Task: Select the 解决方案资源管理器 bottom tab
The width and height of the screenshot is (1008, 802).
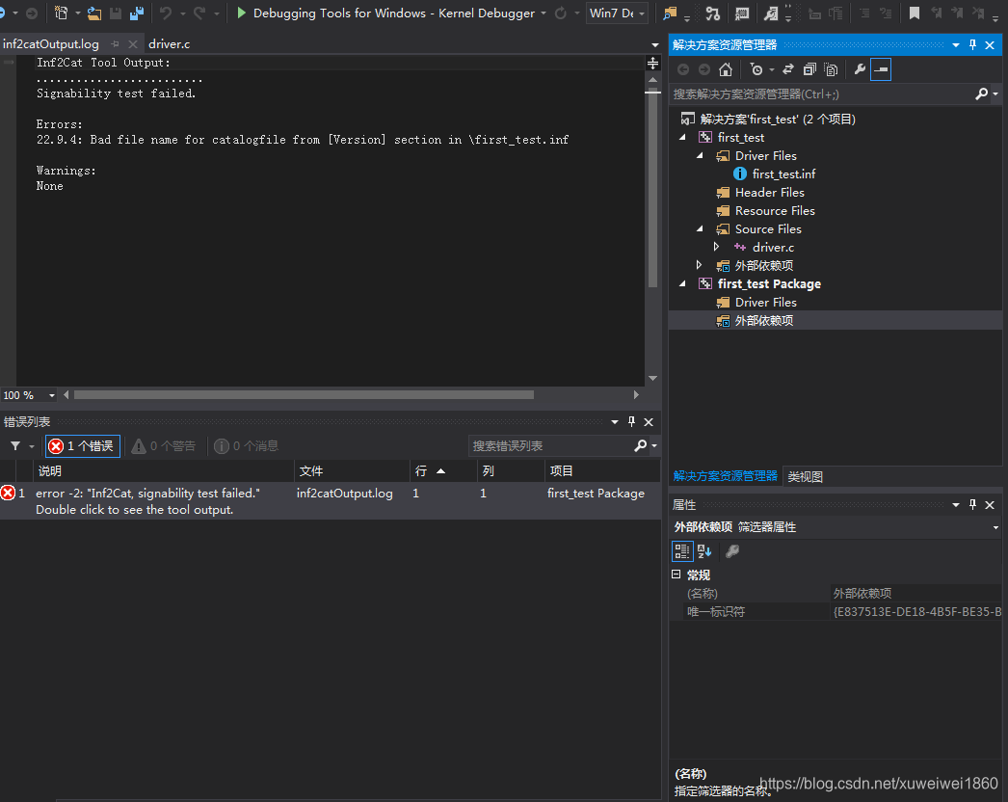Action: [x=725, y=476]
